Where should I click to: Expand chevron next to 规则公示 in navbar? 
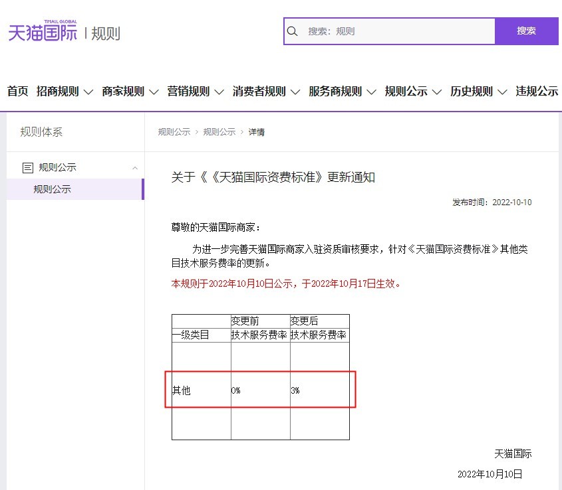(x=436, y=92)
